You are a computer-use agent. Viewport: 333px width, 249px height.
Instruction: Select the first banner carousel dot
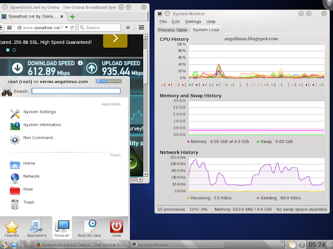[8, 50]
